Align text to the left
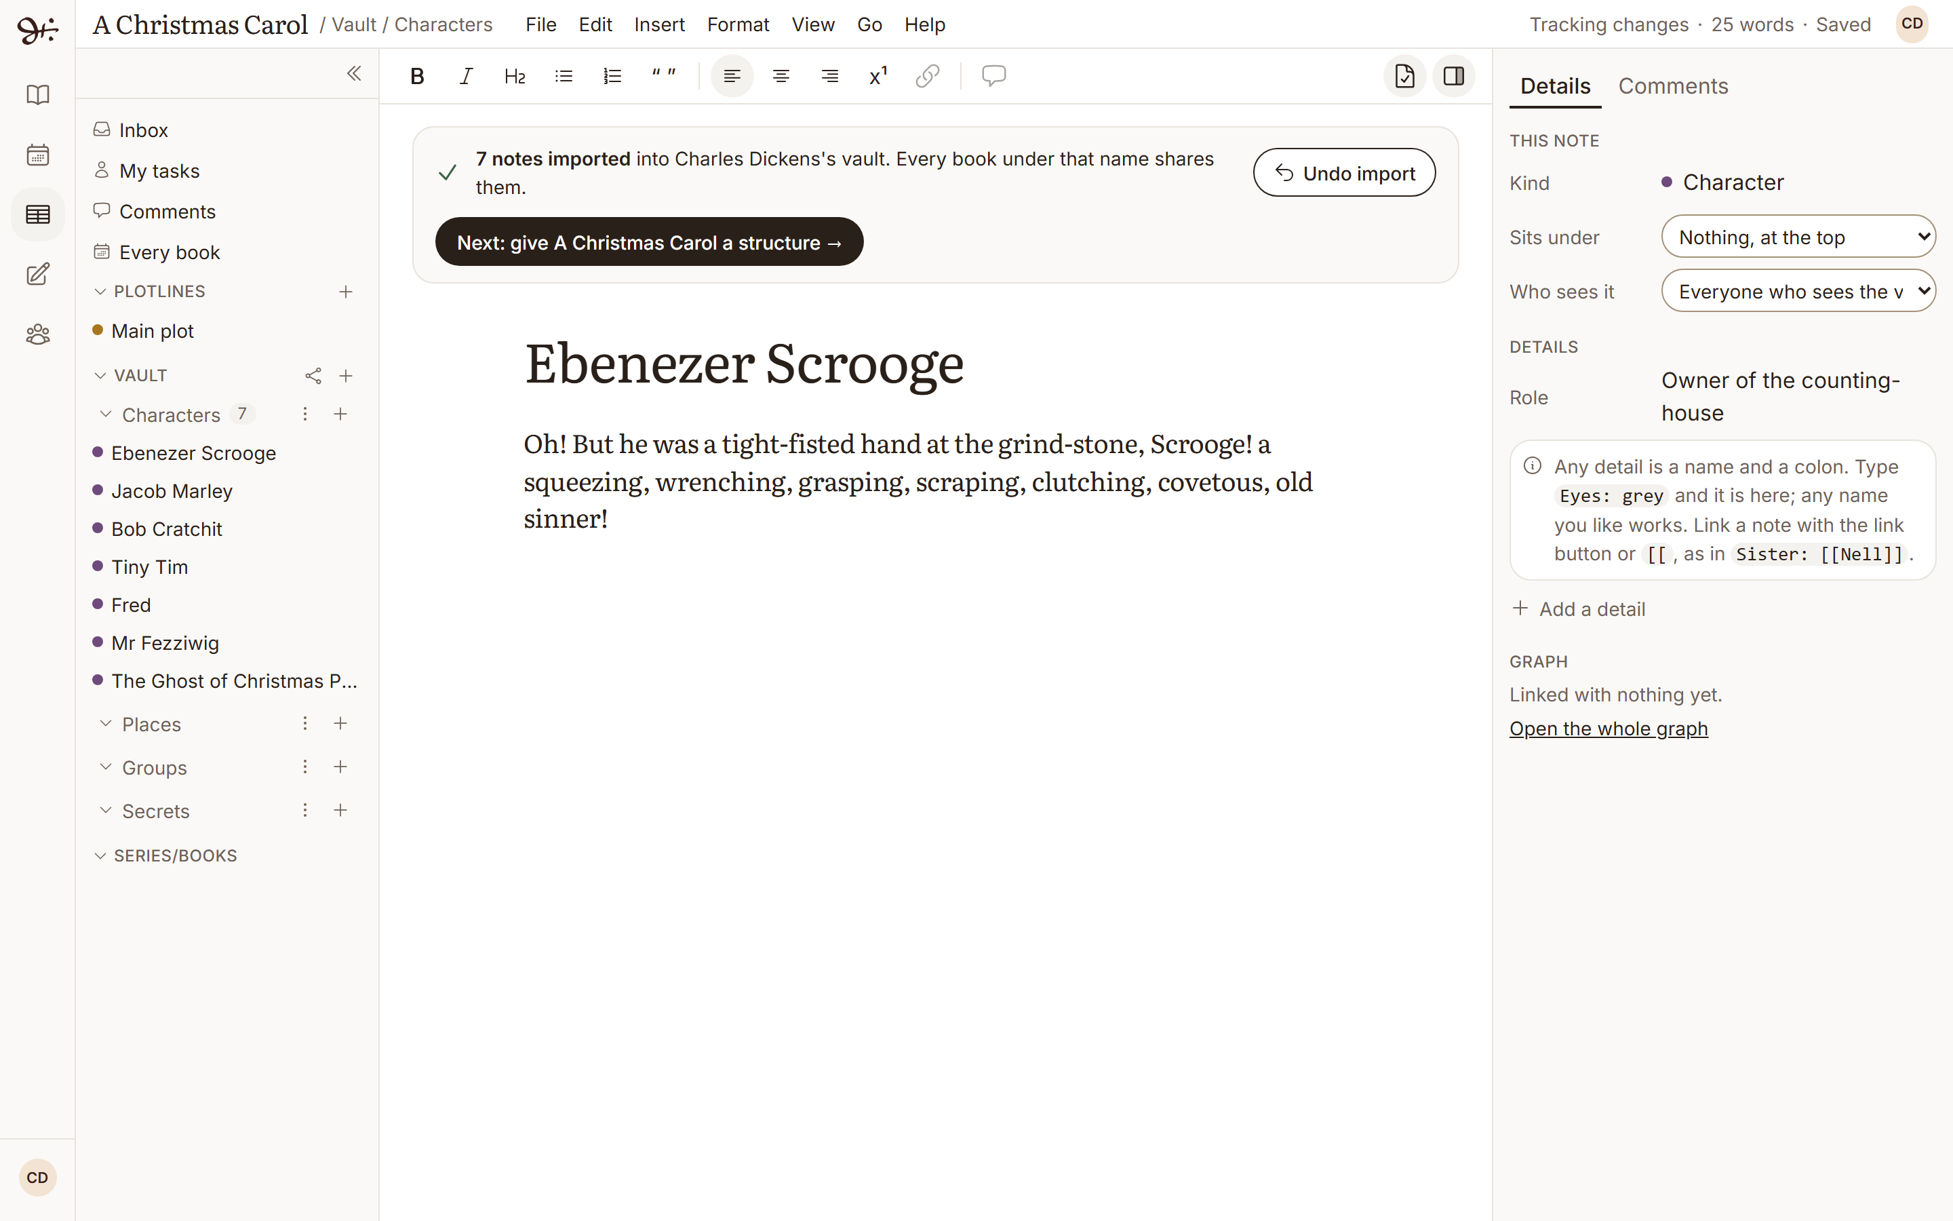The width and height of the screenshot is (1953, 1221). coord(732,76)
